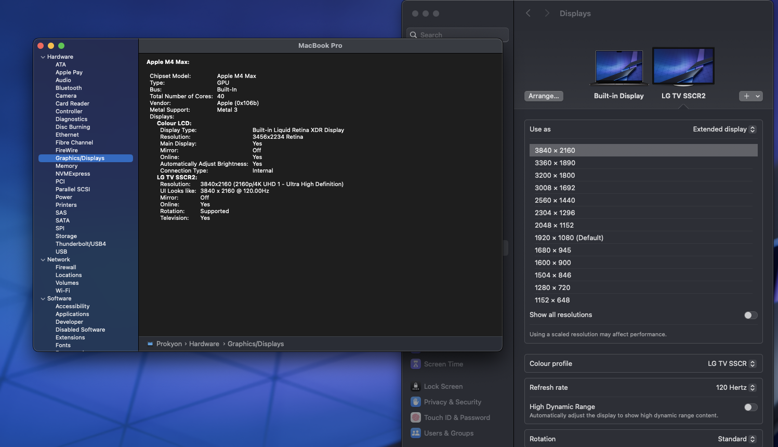Image resolution: width=778 pixels, height=447 pixels.
Task: Select resolution 2048 × 1152
Action: click(643, 225)
